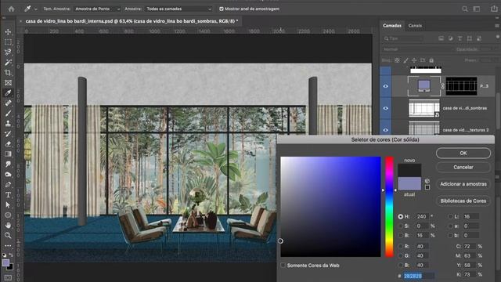Viewport: 501px width, 282px height.
Task: Open the Amostra 'Todas as camadas' dropdown
Action: (x=178, y=9)
